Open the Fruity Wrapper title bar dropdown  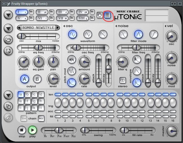pyautogui.click(x=4, y=4)
